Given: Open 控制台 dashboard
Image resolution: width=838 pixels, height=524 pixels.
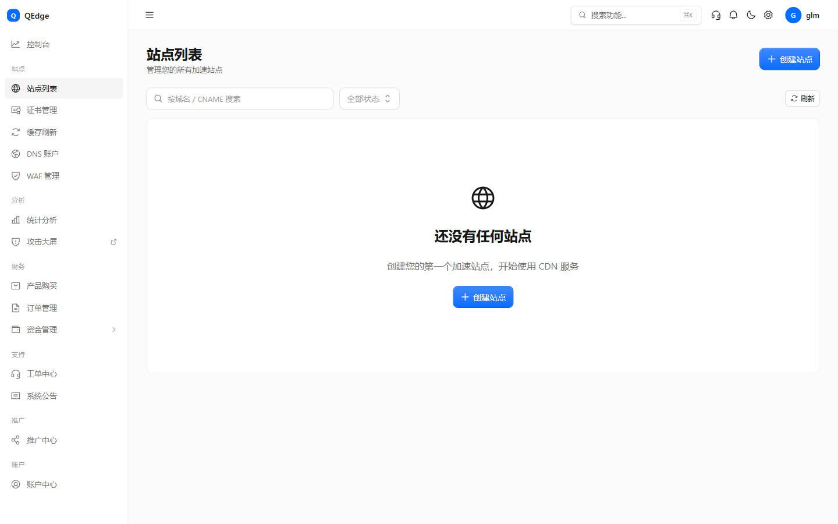Looking at the screenshot, I should (x=64, y=44).
